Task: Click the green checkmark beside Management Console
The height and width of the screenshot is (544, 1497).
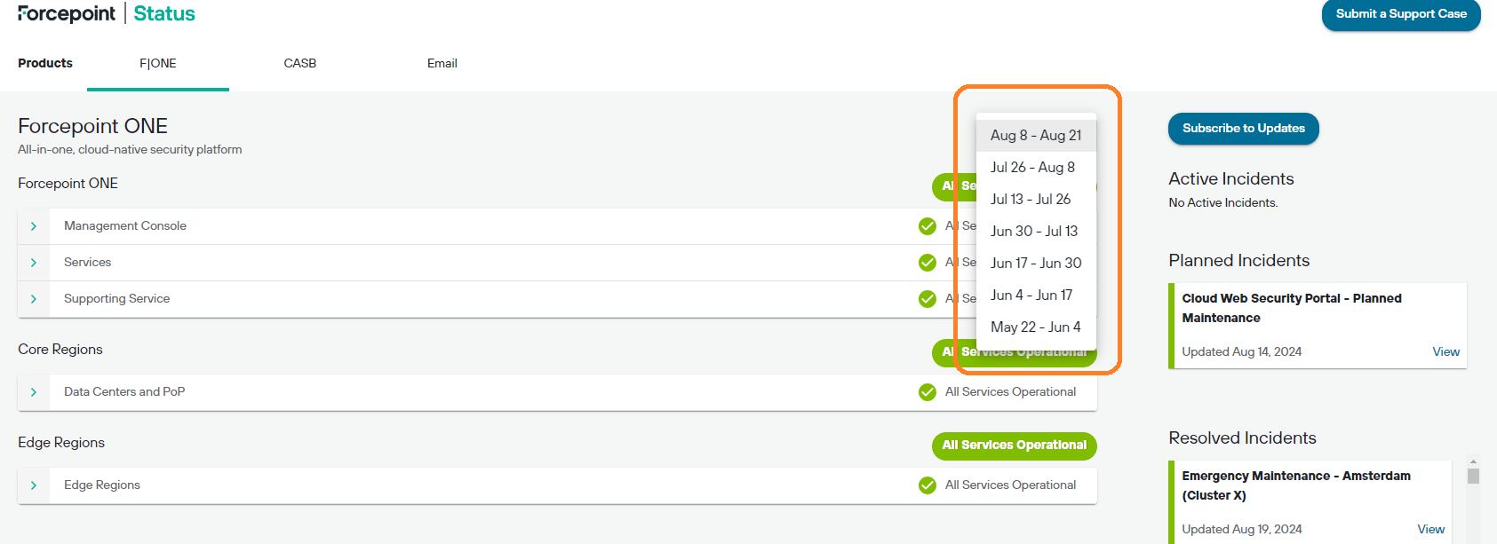Action: [x=928, y=225]
